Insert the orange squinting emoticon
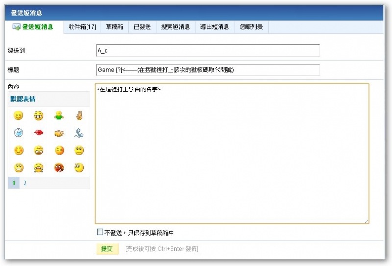 [59, 150]
